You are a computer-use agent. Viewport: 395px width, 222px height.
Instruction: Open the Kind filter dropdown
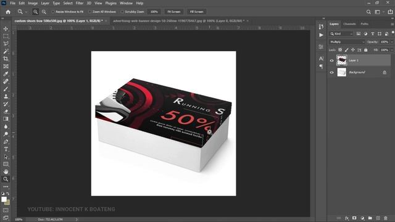point(341,34)
